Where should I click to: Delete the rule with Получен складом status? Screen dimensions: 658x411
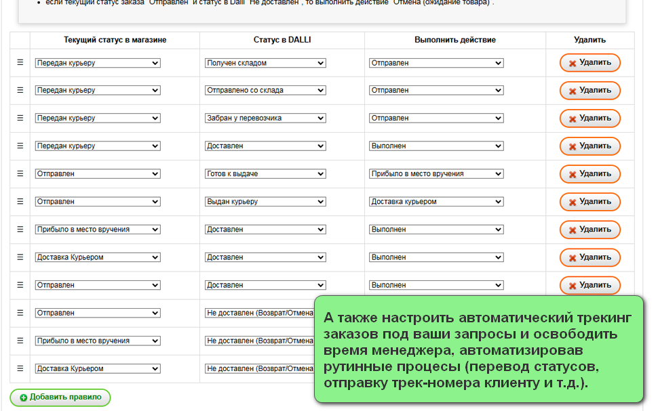(x=589, y=63)
